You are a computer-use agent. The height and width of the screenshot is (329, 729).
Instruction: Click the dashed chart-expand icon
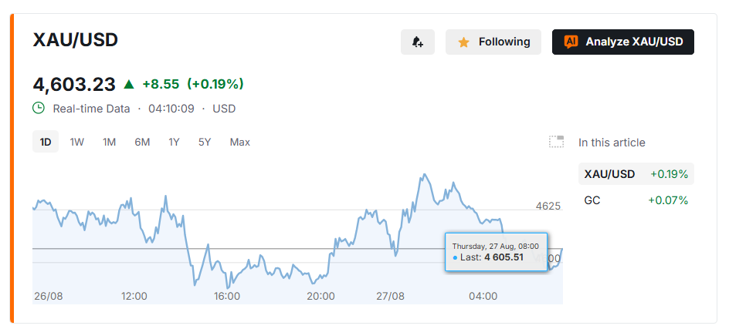point(557,142)
